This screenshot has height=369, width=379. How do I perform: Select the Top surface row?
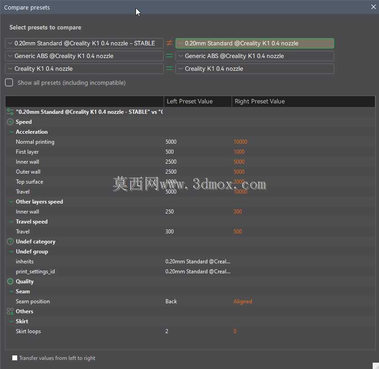tap(190, 182)
